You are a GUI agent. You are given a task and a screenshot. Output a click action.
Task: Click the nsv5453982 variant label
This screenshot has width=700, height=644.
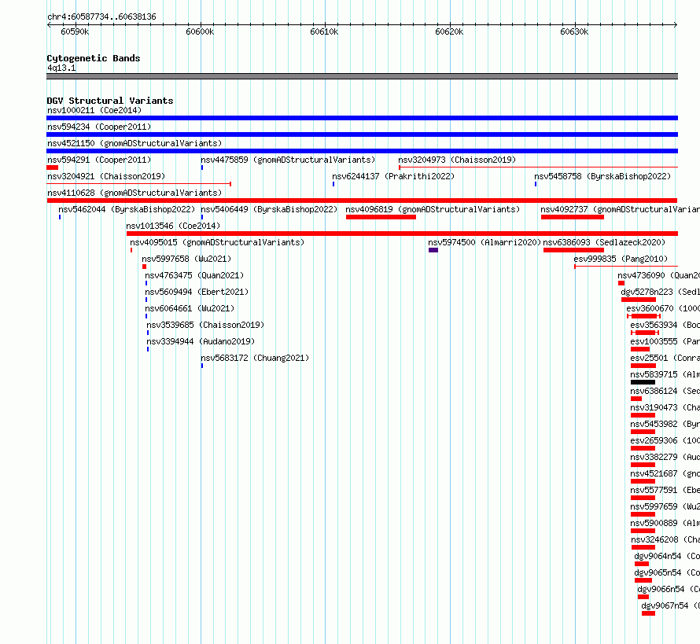tap(665, 424)
